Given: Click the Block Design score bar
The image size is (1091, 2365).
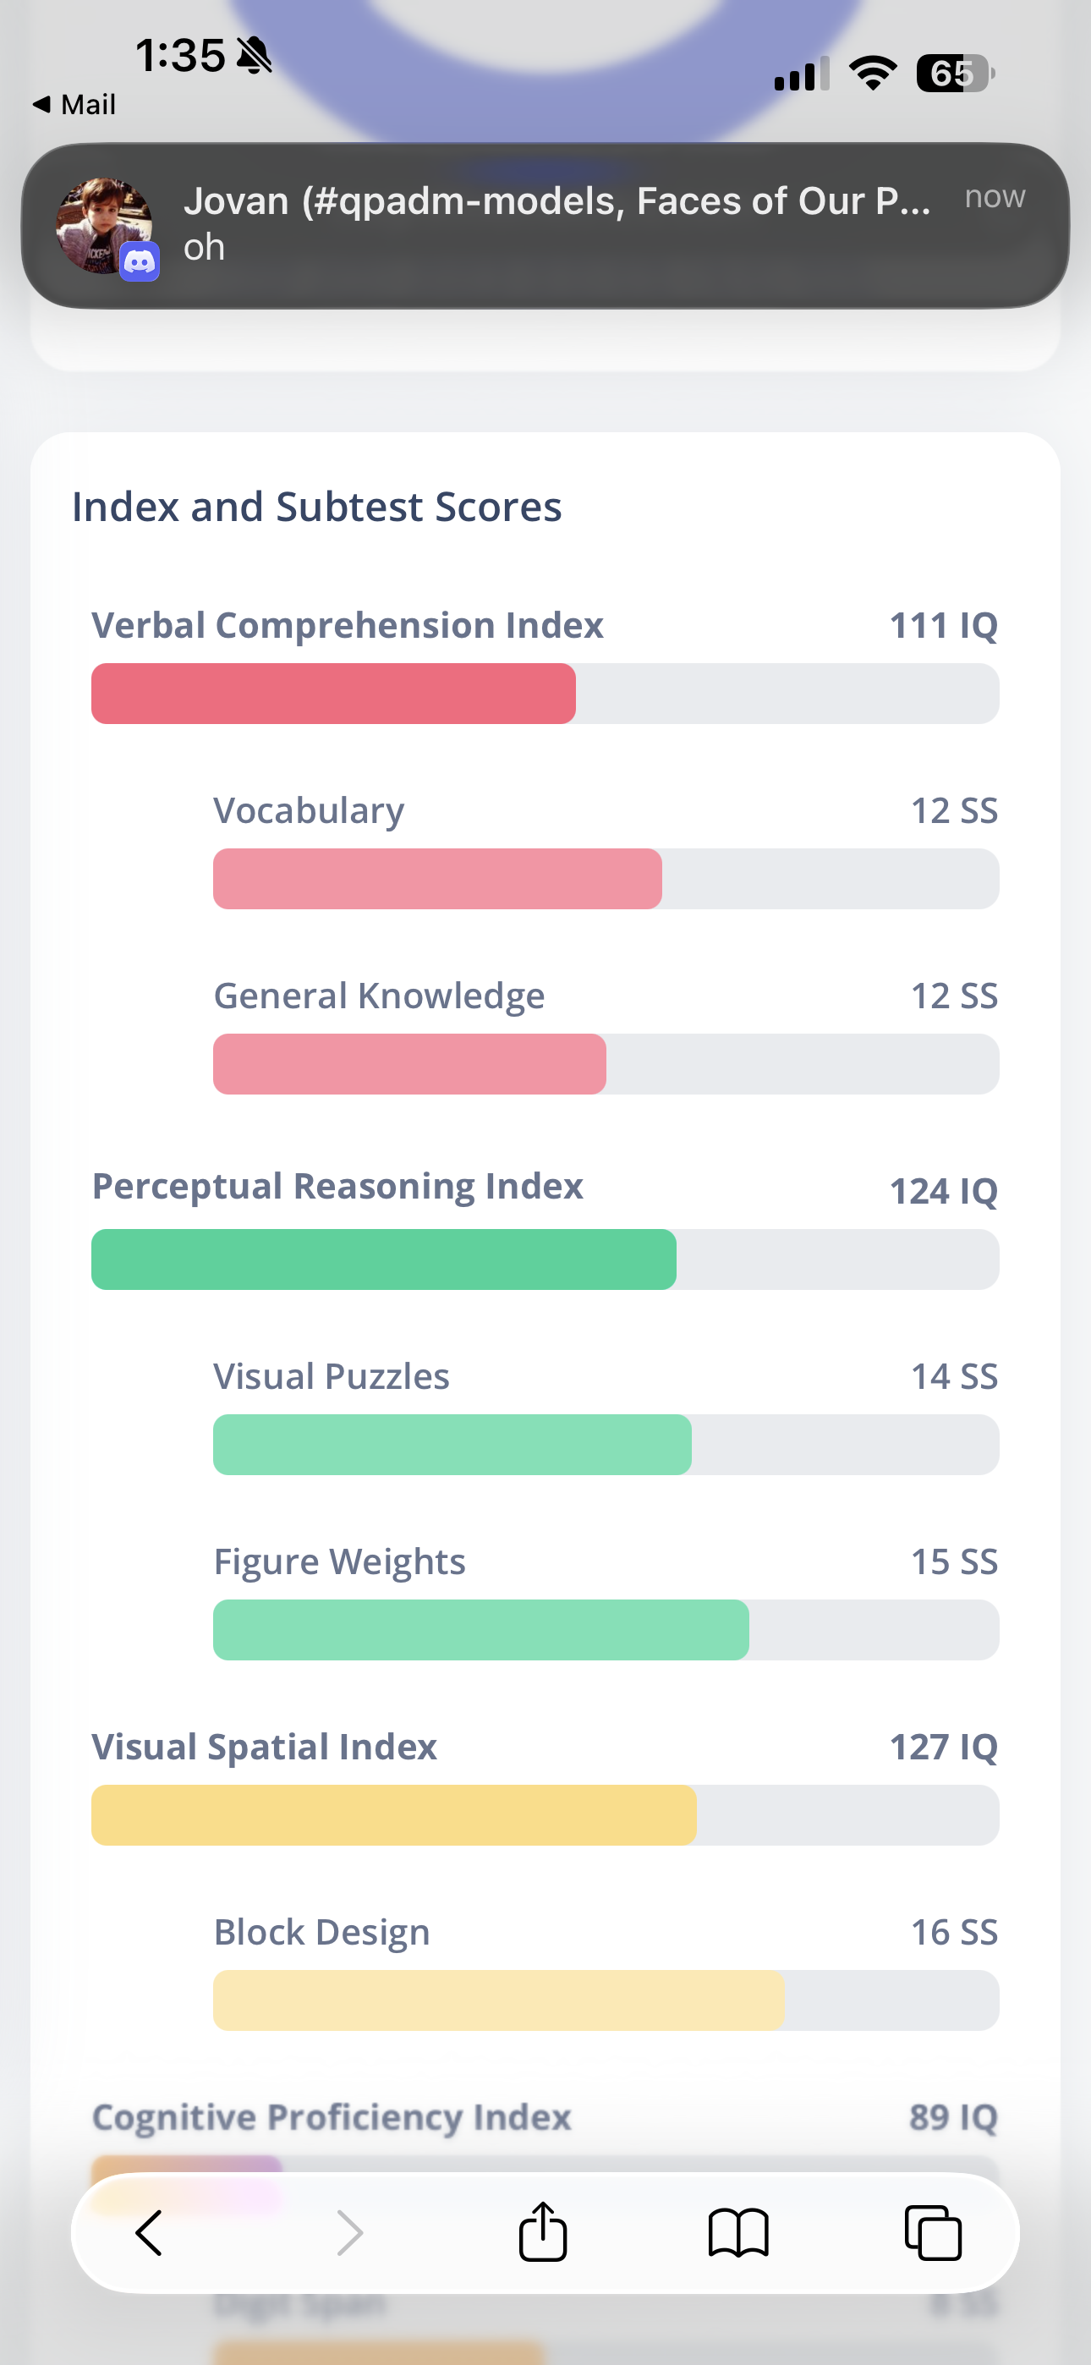Looking at the screenshot, I should point(499,2000).
